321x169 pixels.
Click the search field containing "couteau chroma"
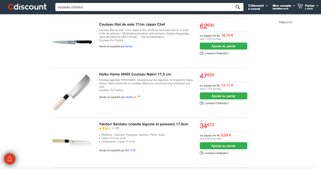coord(144,7)
